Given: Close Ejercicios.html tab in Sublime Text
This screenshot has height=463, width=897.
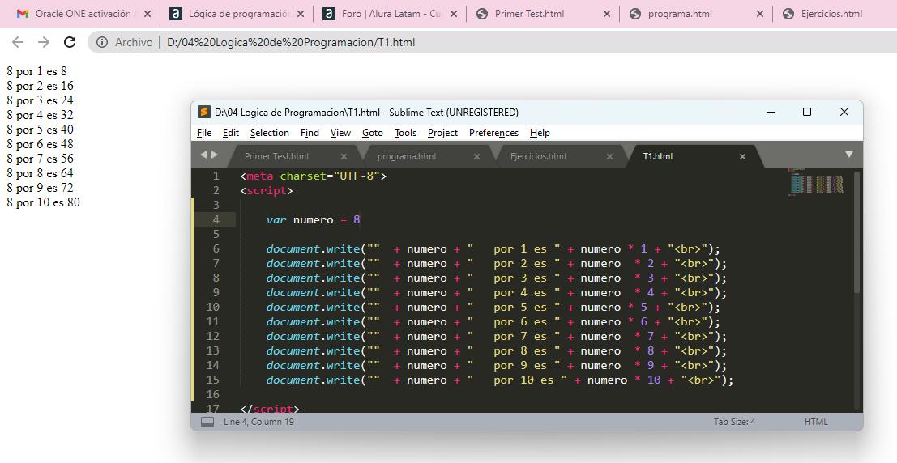Looking at the screenshot, I should pos(609,156).
